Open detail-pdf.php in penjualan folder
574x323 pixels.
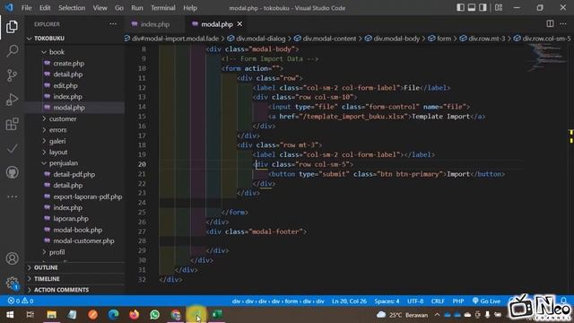click(x=74, y=174)
